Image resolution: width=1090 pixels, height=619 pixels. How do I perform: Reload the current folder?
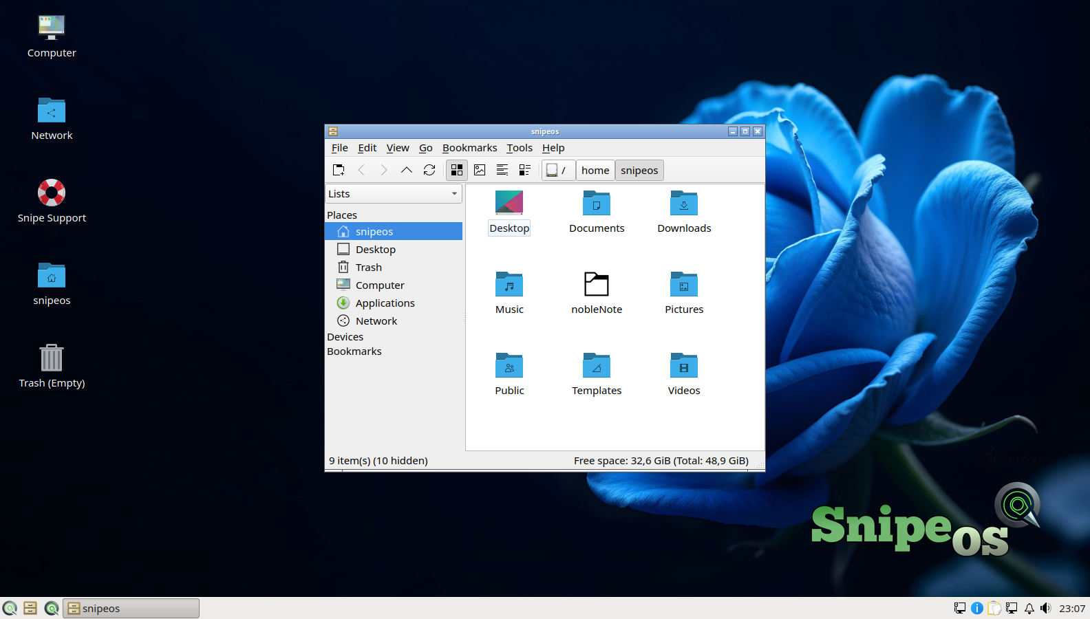click(x=429, y=170)
